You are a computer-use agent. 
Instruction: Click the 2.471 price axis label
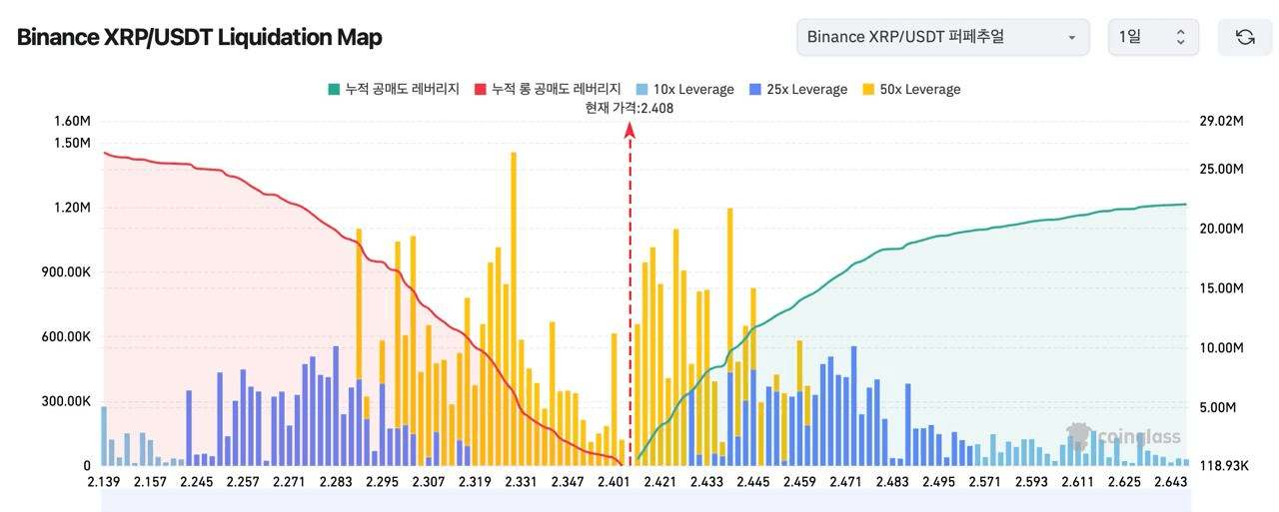(x=845, y=482)
